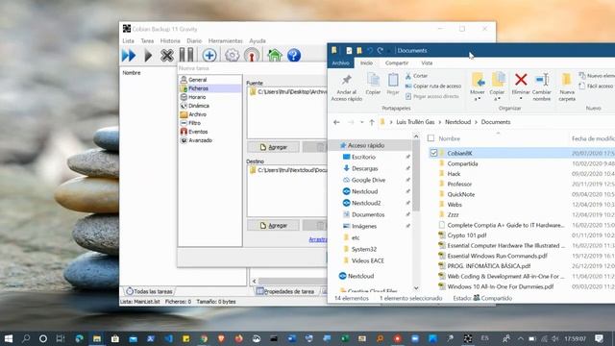Select destination path entry in Destino list
Screen dimensions: 615x346
pyautogui.click(x=288, y=170)
